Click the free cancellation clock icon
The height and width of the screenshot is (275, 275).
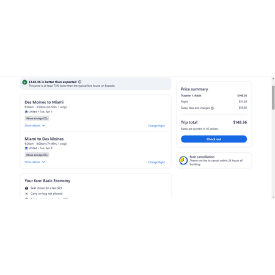click(x=183, y=160)
